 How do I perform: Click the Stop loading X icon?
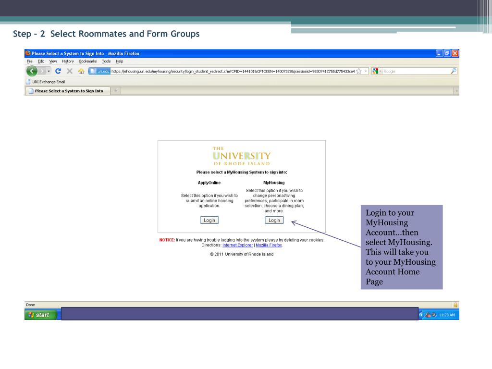[x=70, y=71]
